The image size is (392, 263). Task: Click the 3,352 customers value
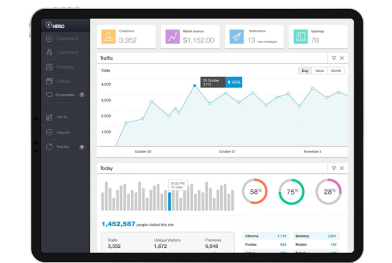pyautogui.click(x=128, y=40)
